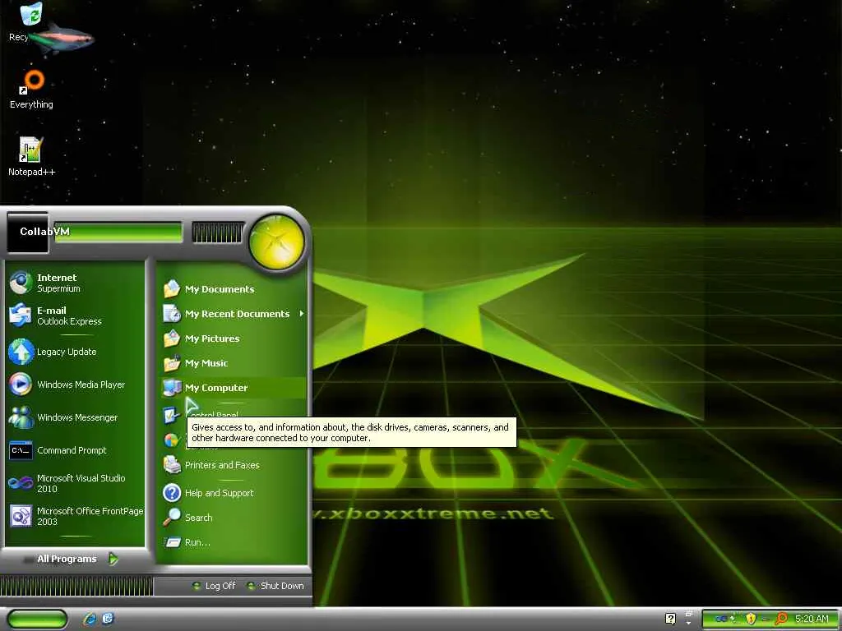Launch Internet Explorer from Quick Launch
842x631 pixels.
pos(90,619)
